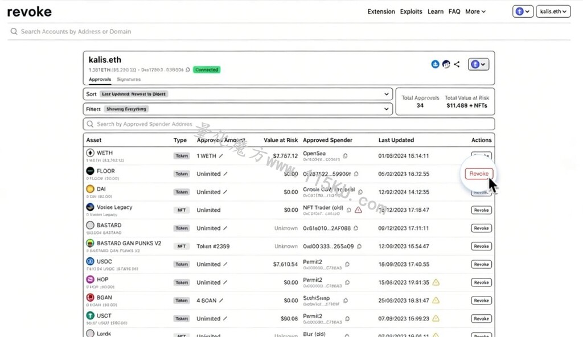Copy the kalis.eth address via copy icon
The width and height of the screenshot is (583, 337).
coord(188,70)
